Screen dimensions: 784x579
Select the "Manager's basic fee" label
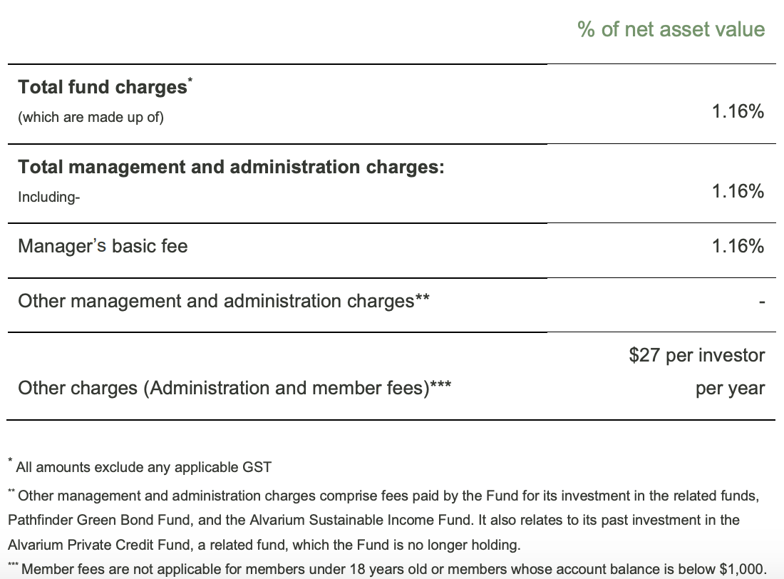[x=103, y=247]
